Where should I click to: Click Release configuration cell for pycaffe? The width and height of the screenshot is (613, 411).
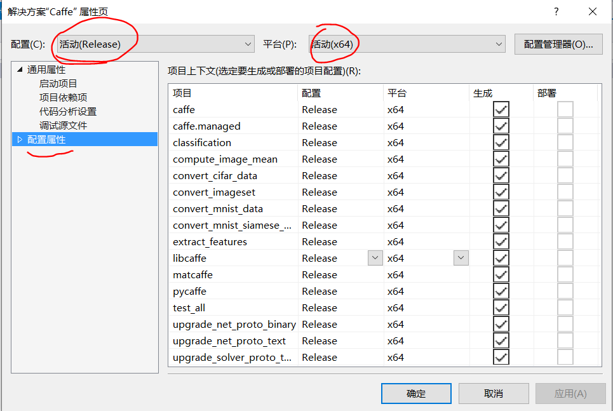[x=341, y=292]
